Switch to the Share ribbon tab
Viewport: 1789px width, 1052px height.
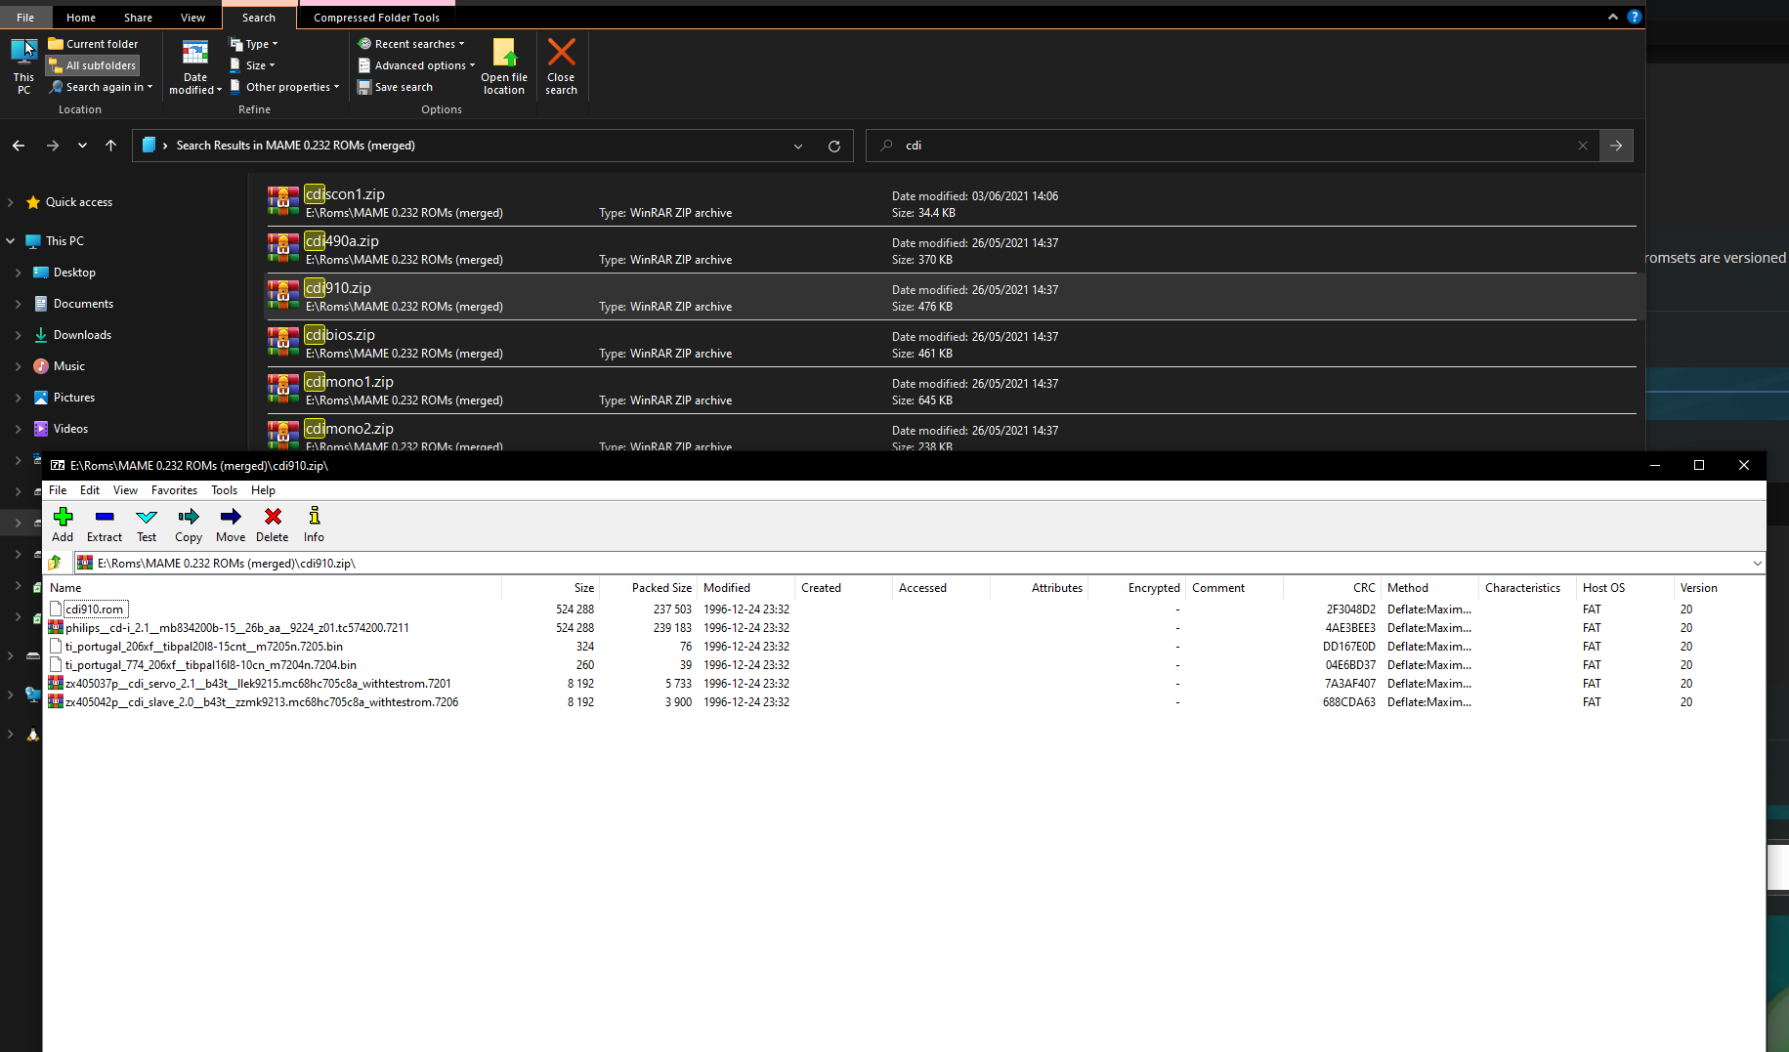[138, 18]
